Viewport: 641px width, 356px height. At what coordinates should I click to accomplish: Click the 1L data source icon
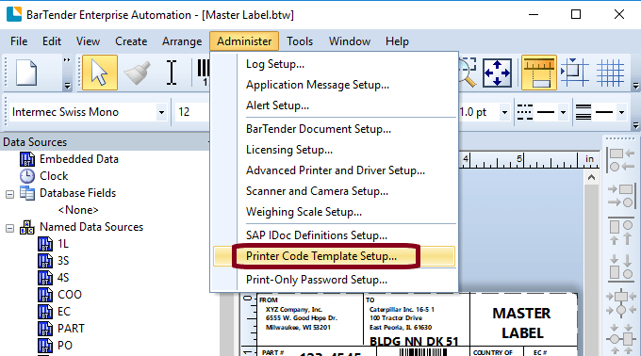click(x=45, y=244)
